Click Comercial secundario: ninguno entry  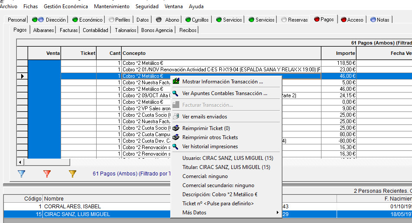click(227, 185)
